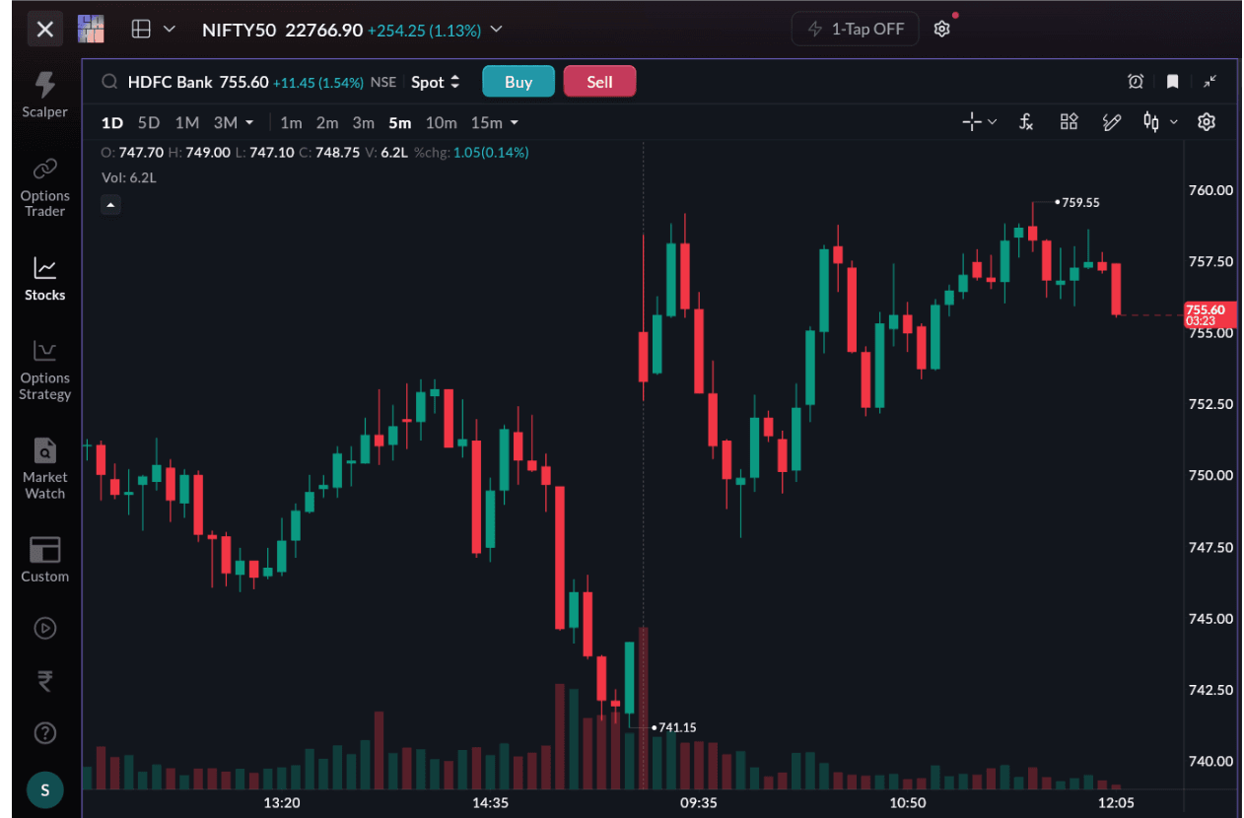Expand the NIFTY50 index dropdown
The height and width of the screenshot is (818, 1244).
496,30
